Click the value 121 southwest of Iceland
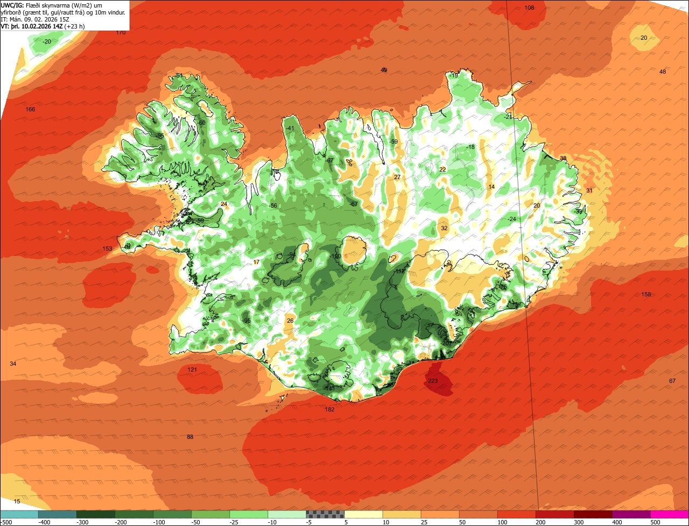 click(192, 369)
